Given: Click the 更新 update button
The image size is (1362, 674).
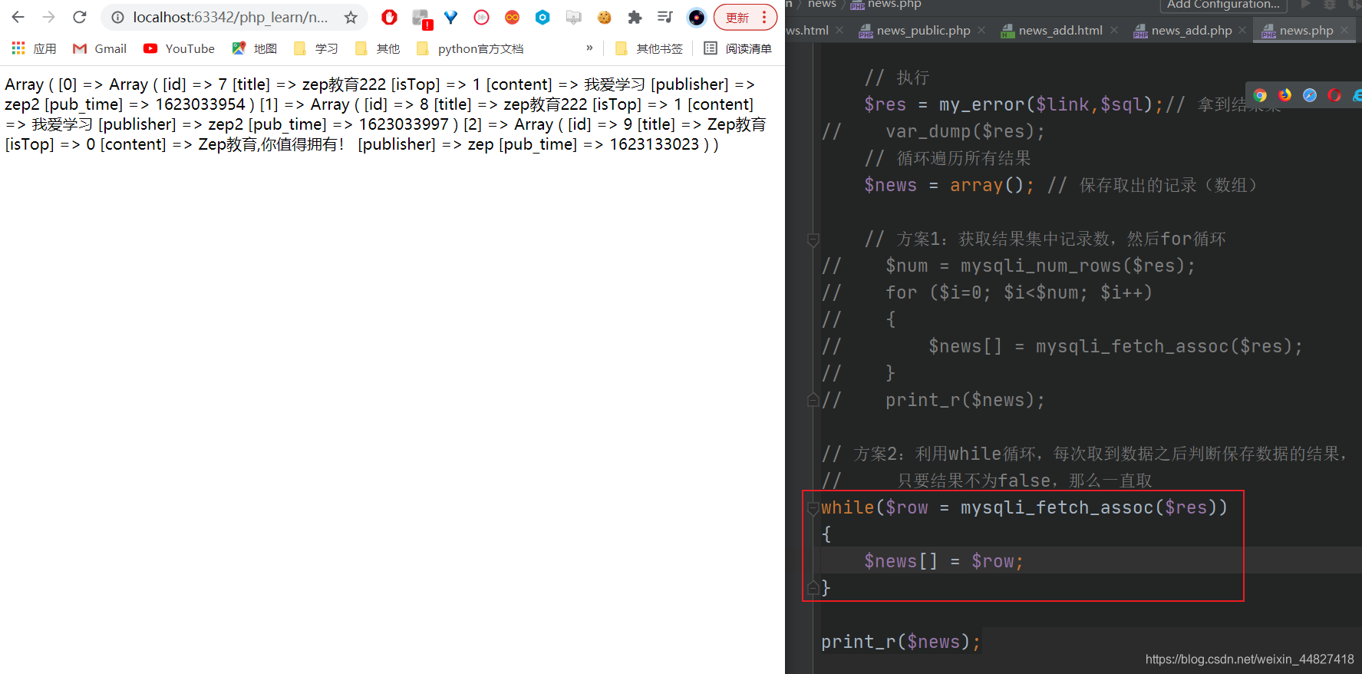Looking at the screenshot, I should pyautogui.click(x=737, y=17).
